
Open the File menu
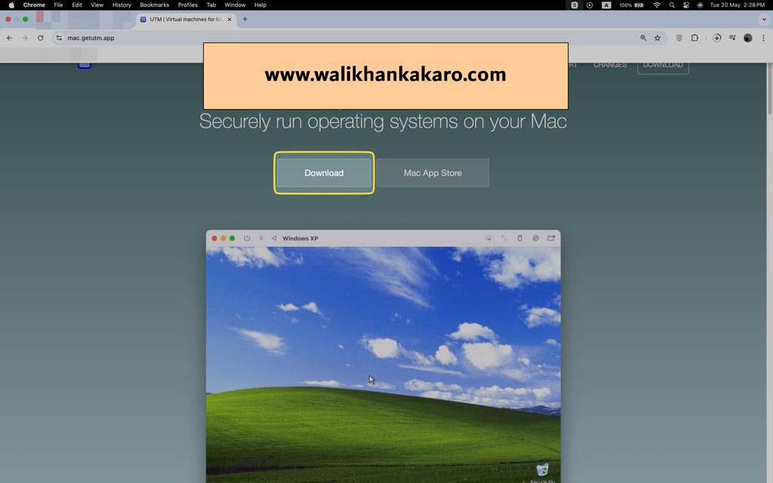coord(58,5)
